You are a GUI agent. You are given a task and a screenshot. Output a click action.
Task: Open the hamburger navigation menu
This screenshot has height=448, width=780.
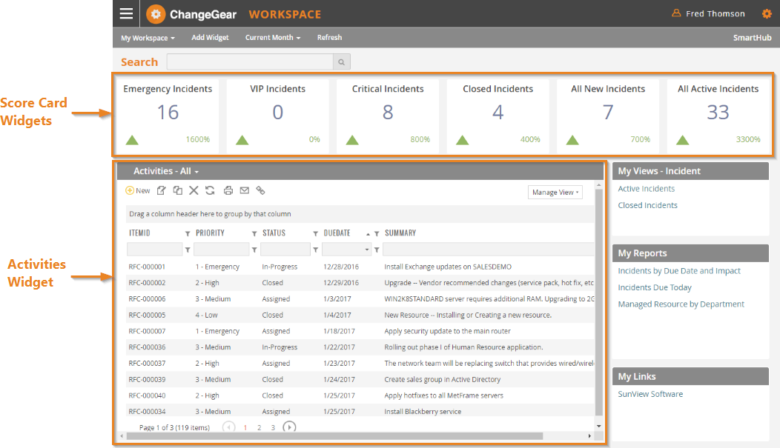pos(126,13)
